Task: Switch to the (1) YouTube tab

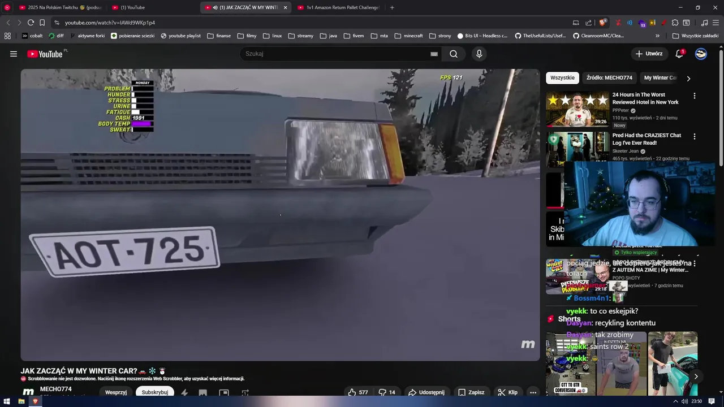Action: point(153,7)
